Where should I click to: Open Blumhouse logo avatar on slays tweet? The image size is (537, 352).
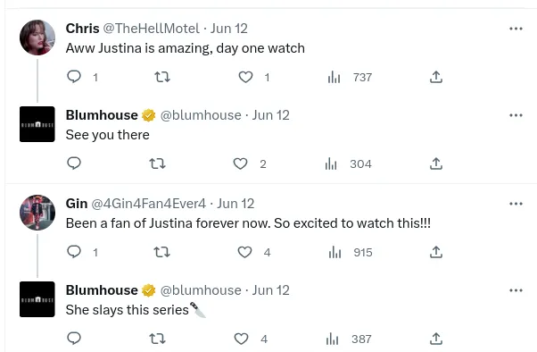point(37,299)
